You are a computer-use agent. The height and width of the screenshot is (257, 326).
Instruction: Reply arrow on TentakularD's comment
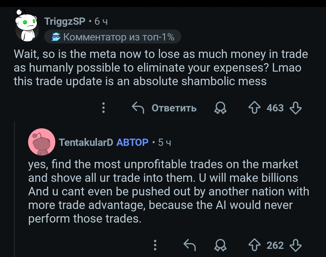(x=190, y=245)
